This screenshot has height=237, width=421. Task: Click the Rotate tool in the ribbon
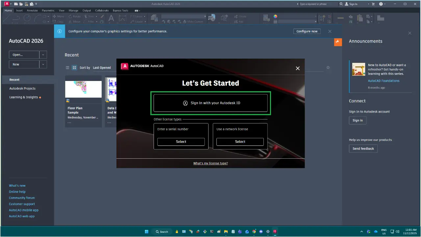(x=75, y=16)
